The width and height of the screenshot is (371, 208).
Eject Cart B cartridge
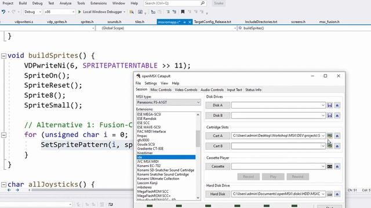(337, 146)
